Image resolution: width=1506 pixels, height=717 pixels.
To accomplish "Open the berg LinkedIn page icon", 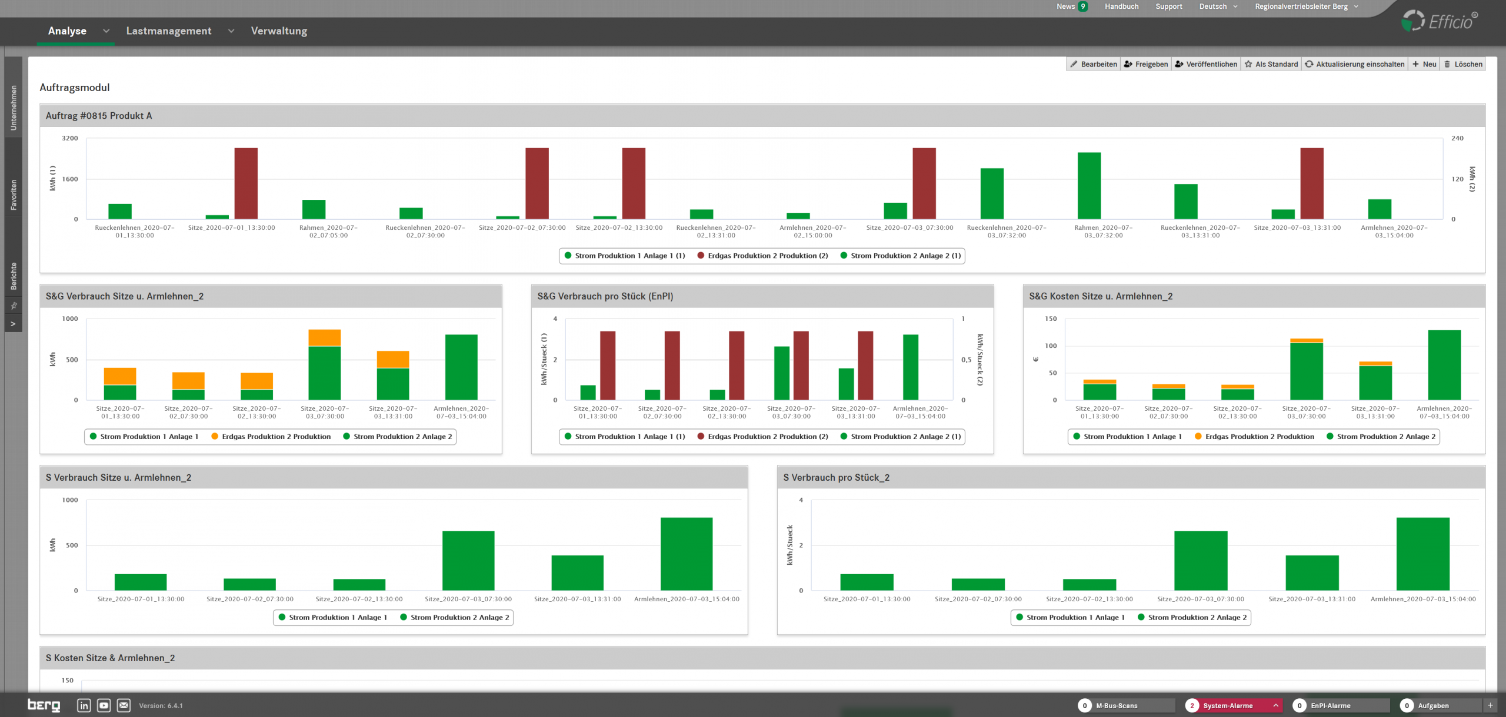I will pos(84,705).
